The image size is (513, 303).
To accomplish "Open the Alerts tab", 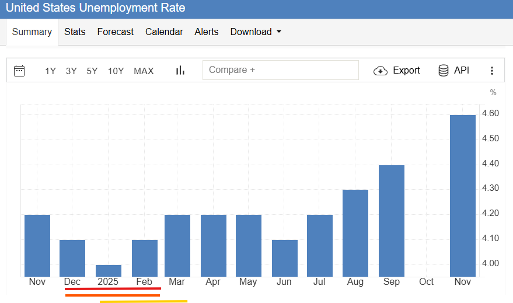I will point(207,32).
